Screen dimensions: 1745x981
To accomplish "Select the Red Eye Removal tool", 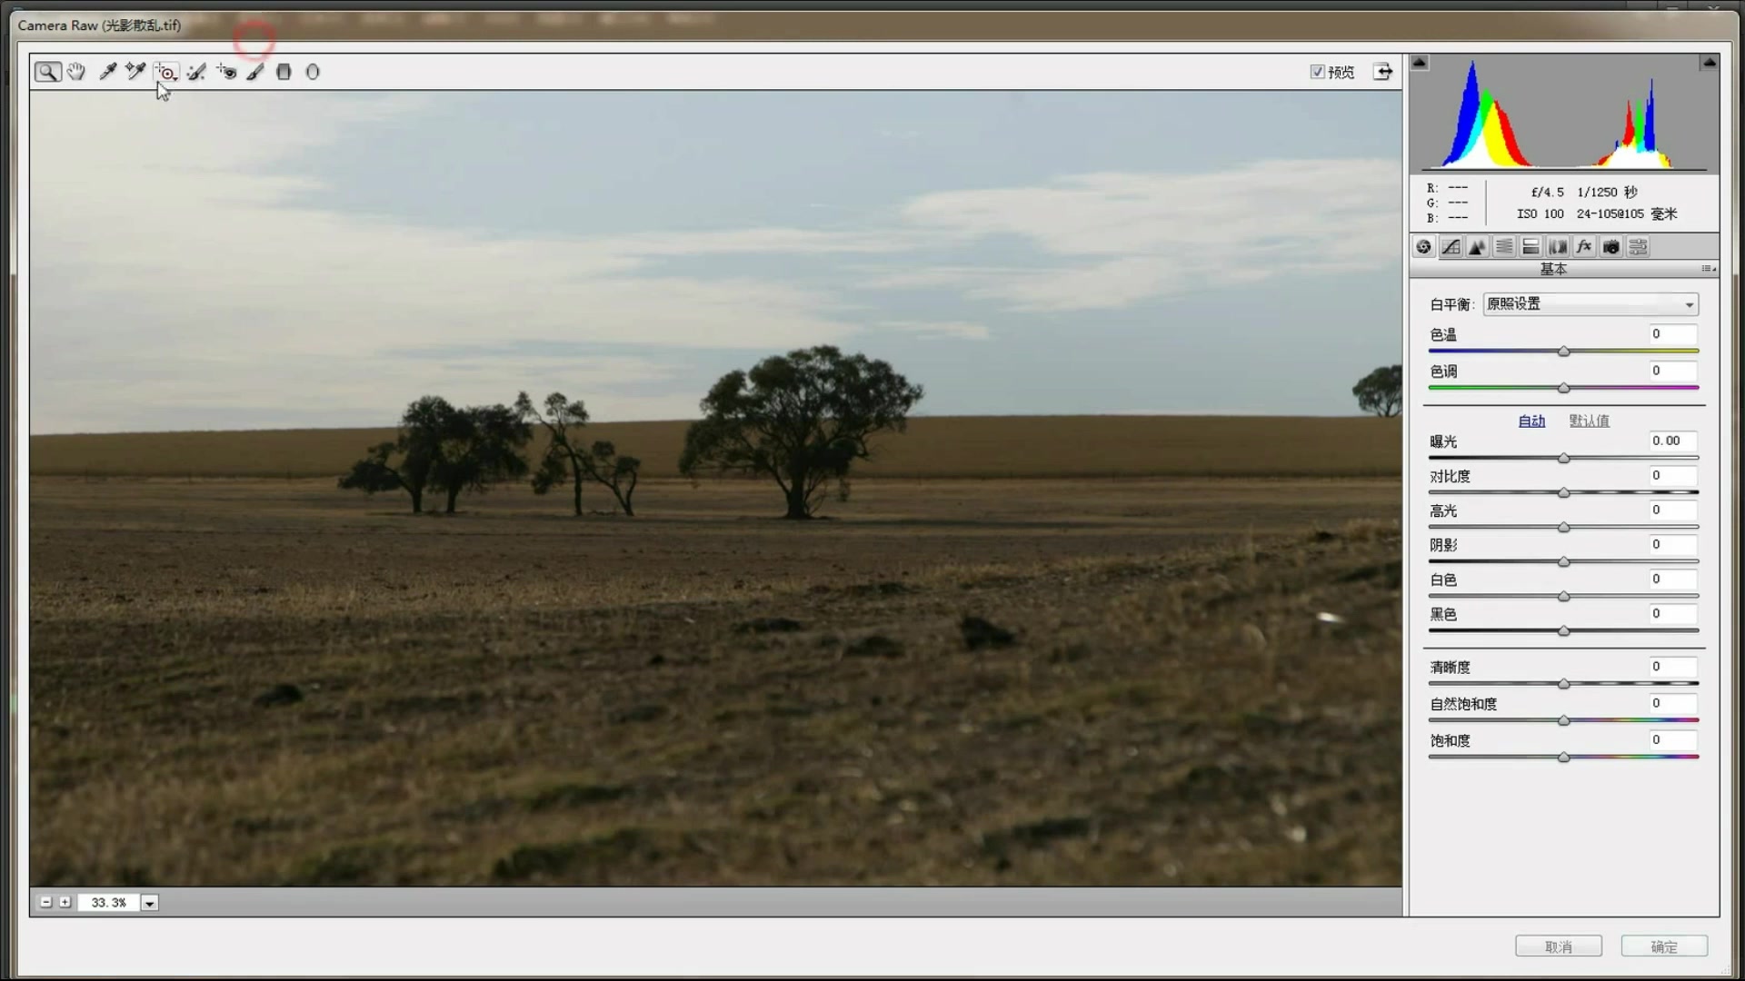I will point(226,72).
